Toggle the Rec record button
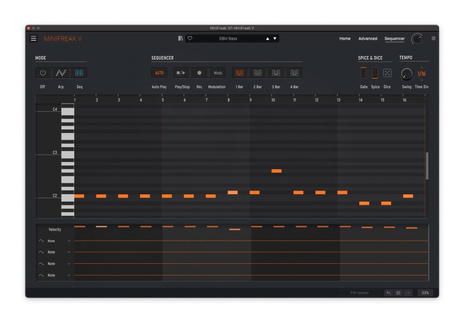Image resolution: width=464 pixels, height=323 pixels. point(199,73)
